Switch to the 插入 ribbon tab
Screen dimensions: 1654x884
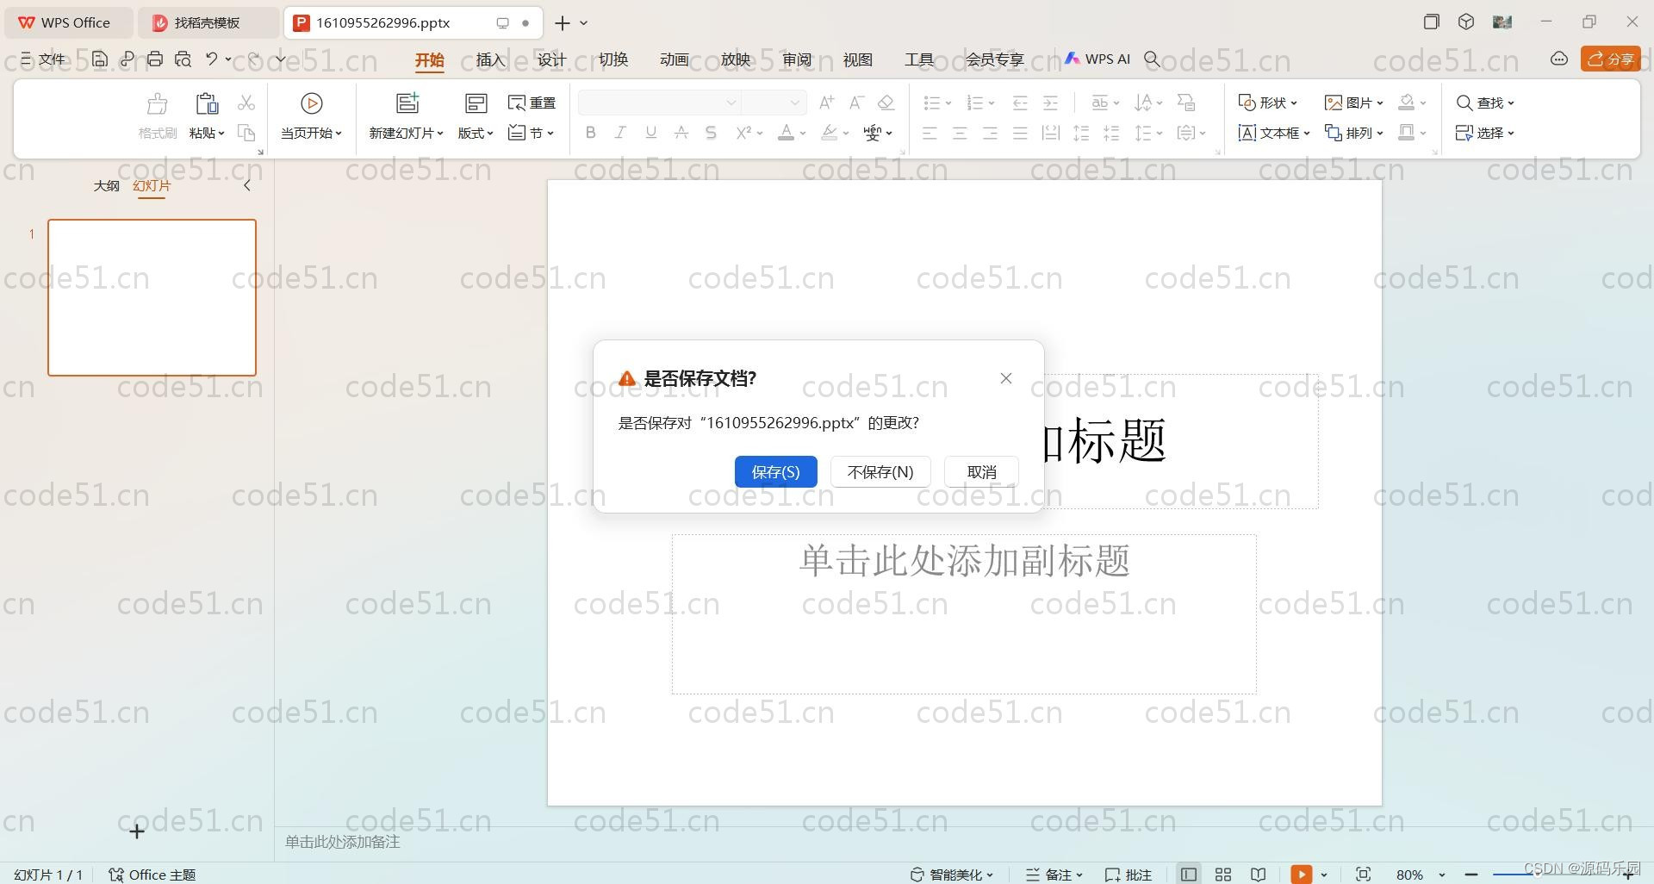(489, 59)
